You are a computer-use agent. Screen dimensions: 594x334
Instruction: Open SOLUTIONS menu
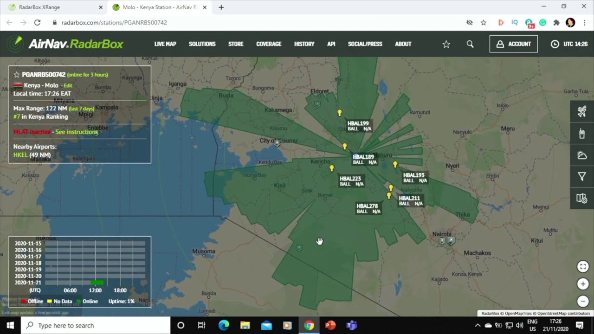(x=202, y=44)
